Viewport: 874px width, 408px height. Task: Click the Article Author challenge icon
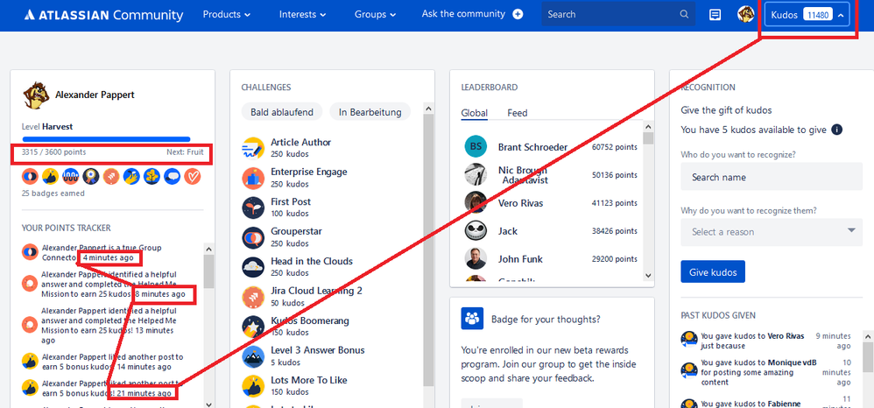[x=253, y=148]
